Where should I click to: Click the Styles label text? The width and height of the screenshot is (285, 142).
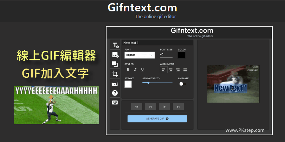coord(129,64)
